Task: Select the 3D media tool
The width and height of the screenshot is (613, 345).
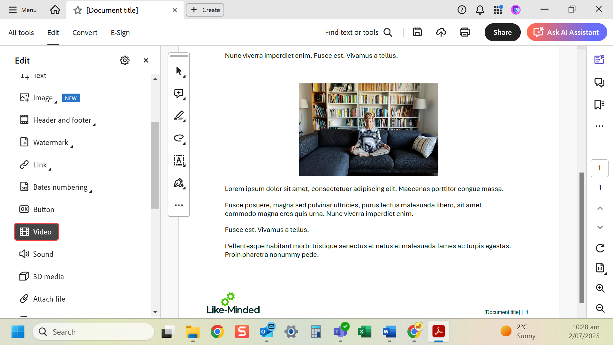Action: (42, 277)
